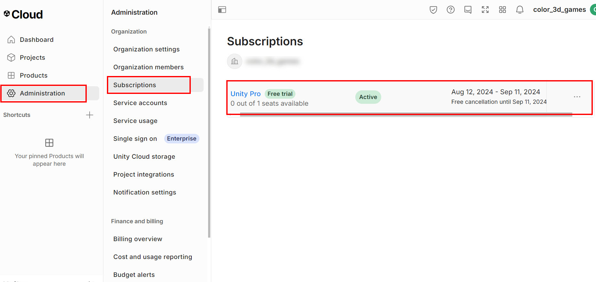
Task: Open Unity Cloud storage
Action: [x=144, y=156]
